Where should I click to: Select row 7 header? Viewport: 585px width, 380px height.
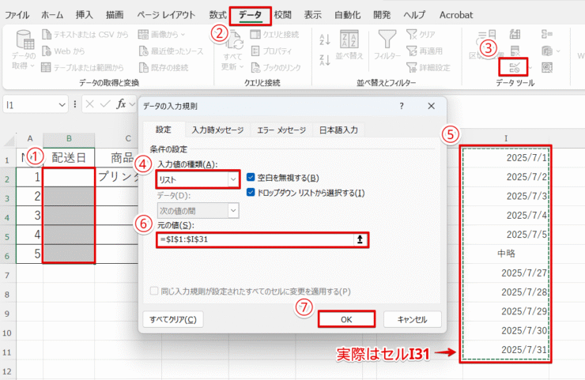(x=7, y=276)
